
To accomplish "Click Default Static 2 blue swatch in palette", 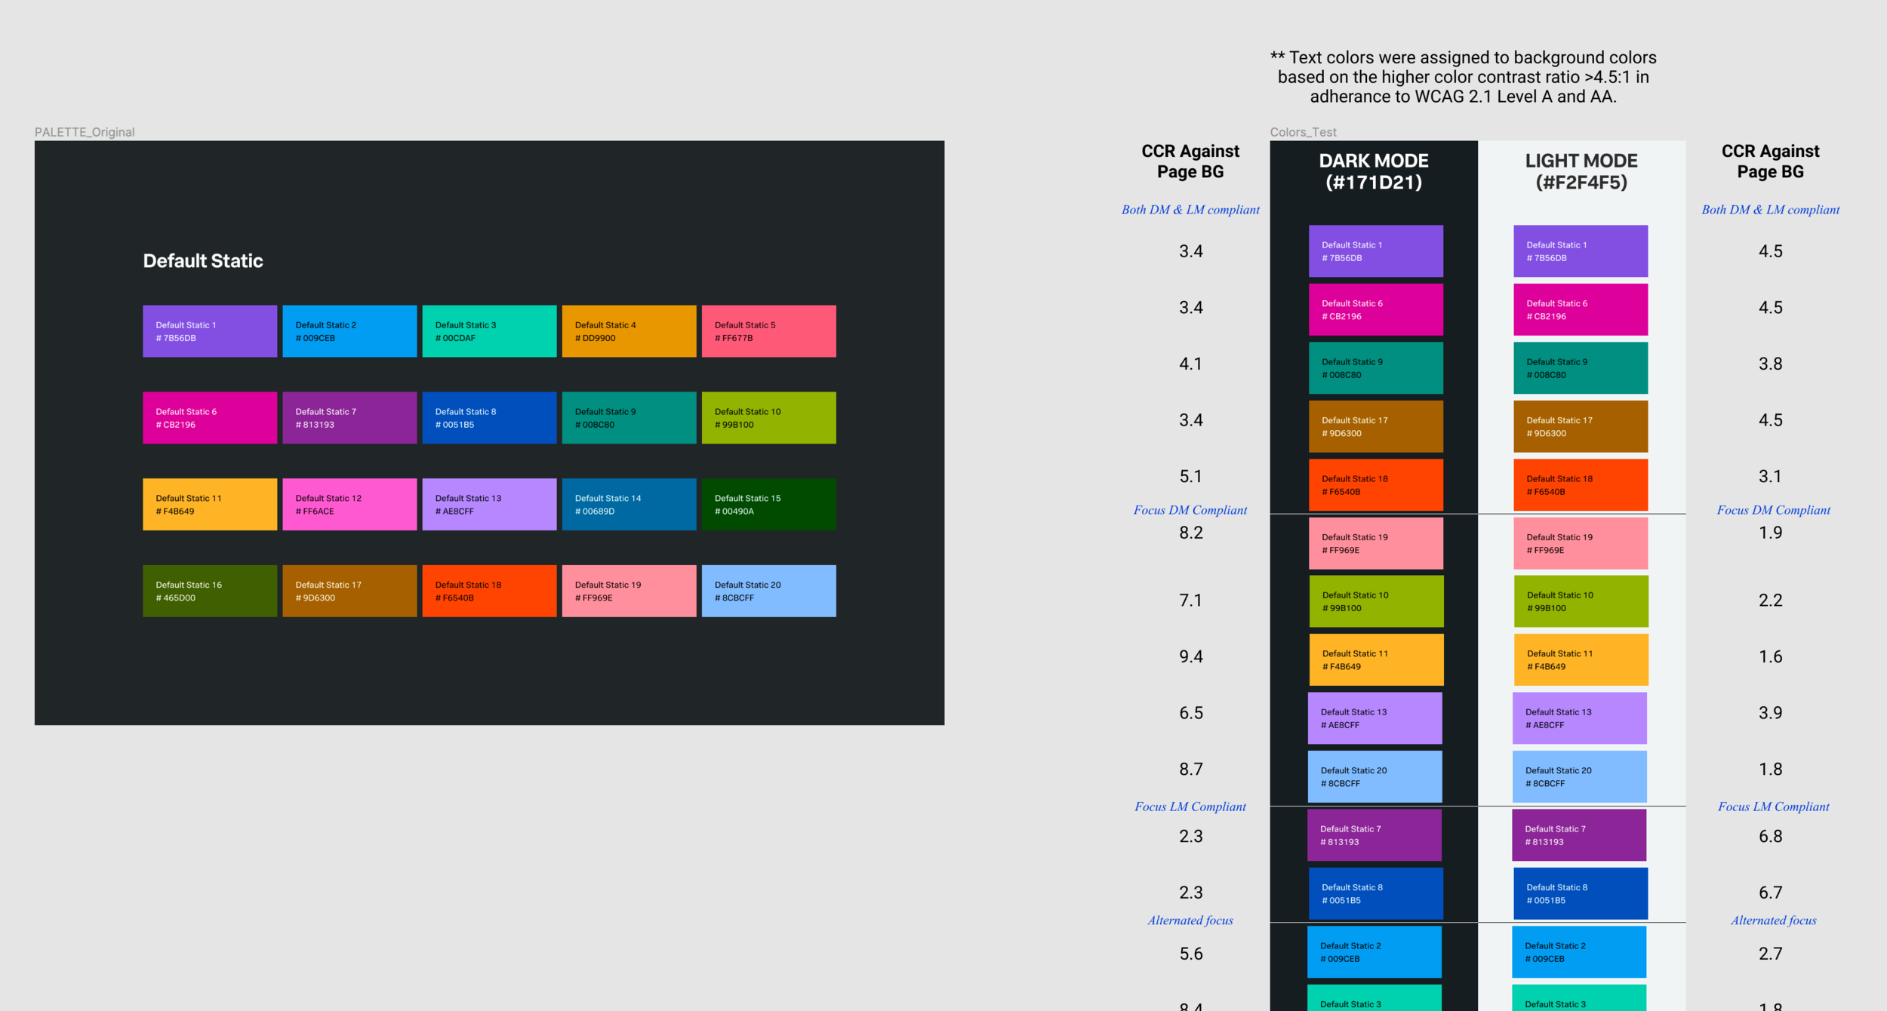I will (349, 331).
